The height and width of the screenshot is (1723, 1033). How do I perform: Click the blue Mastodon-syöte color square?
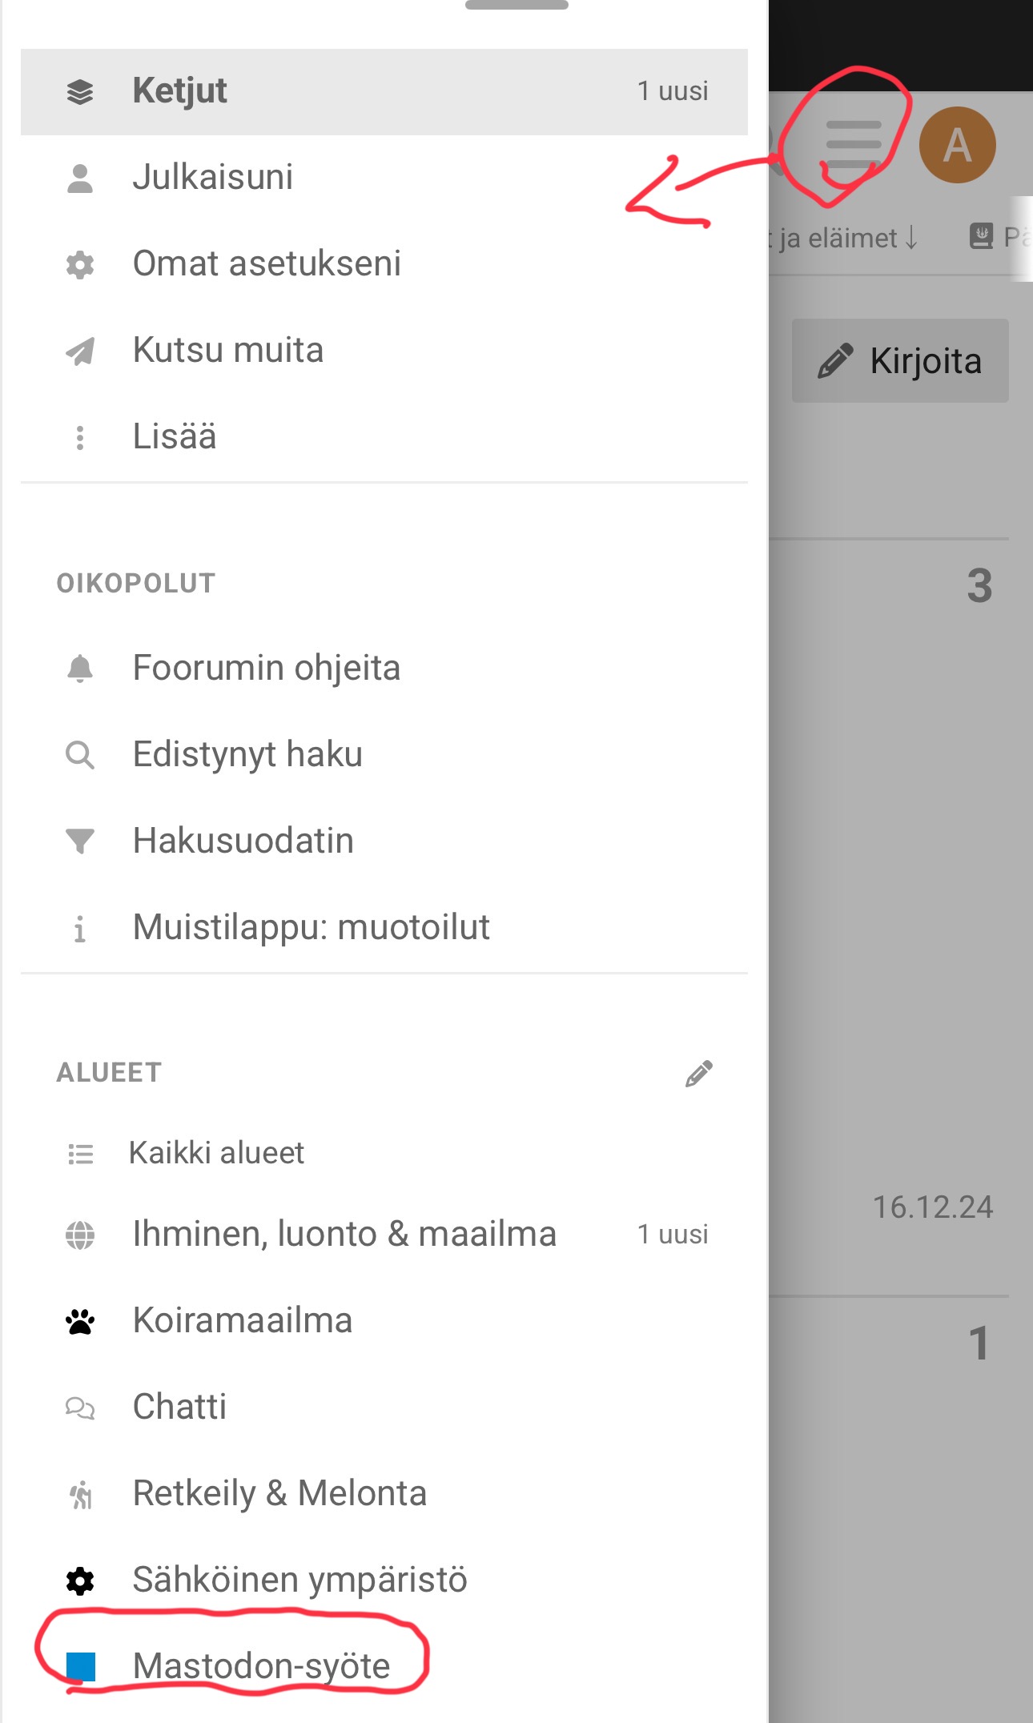[x=80, y=1667]
